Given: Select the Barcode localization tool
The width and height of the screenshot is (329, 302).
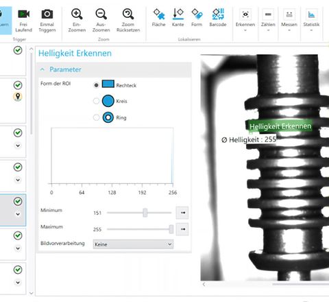Looking at the screenshot, I should pos(218,18).
